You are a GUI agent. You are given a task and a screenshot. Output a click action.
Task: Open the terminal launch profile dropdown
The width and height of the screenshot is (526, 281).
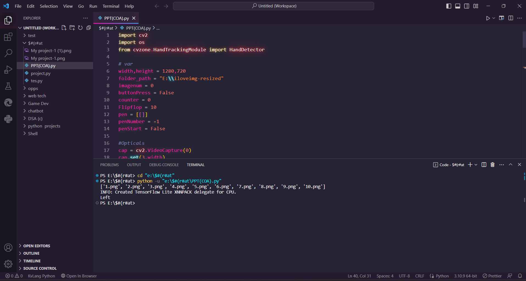pos(476,164)
